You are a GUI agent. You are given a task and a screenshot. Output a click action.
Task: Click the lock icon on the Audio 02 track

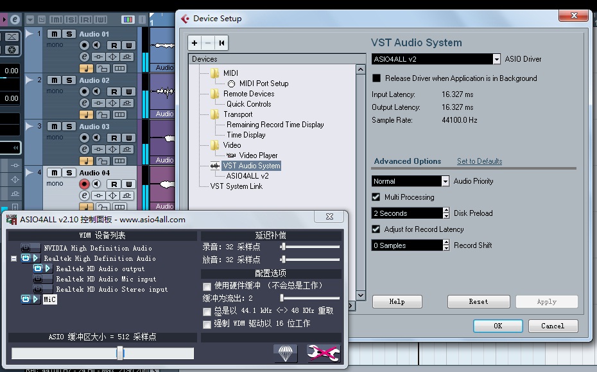(103, 115)
